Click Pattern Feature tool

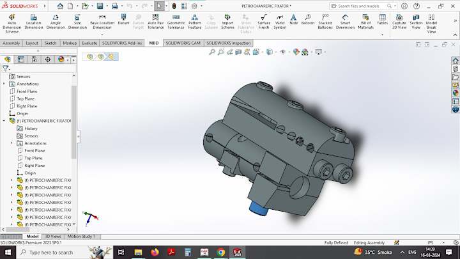194,22
